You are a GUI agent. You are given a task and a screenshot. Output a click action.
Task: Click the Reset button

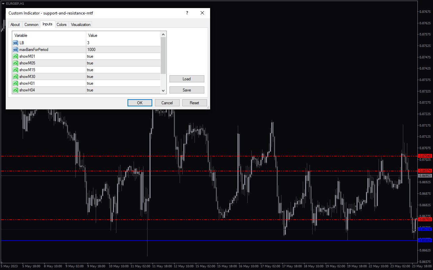tap(195, 103)
